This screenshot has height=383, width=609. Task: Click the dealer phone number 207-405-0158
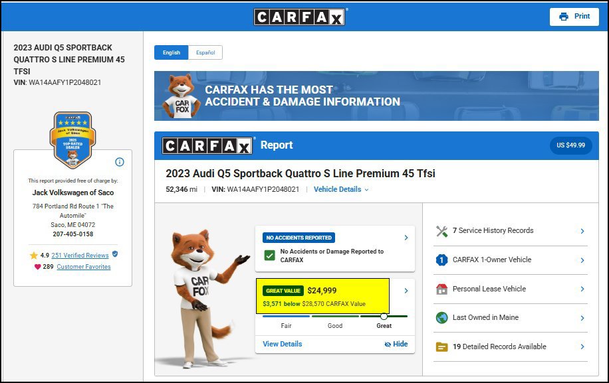coord(73,234)
